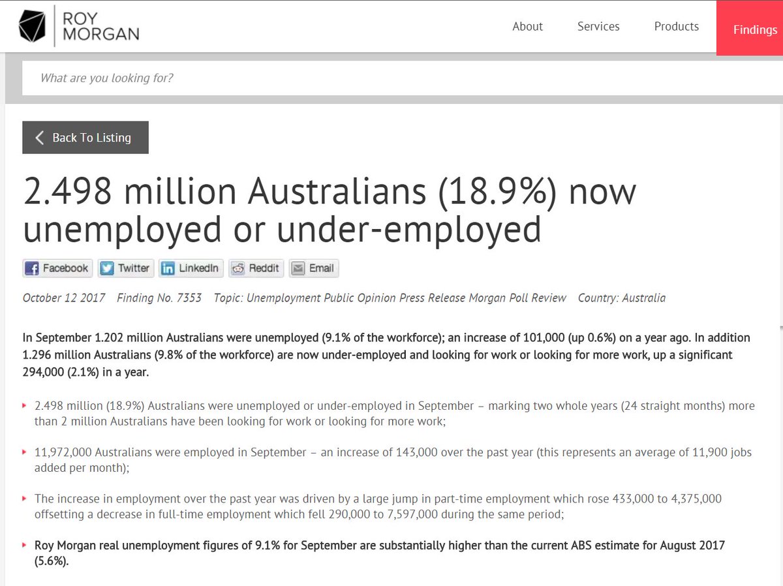This screenshot has width=783, height=586.
Task: Share the article on Twitter
Action: click(125, 268)
